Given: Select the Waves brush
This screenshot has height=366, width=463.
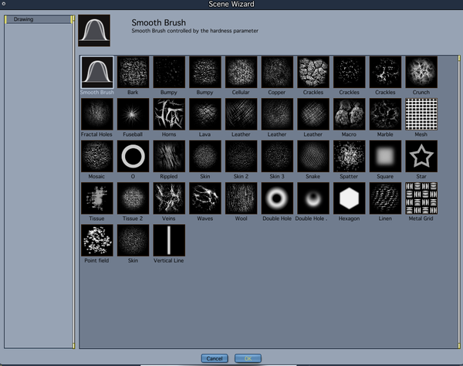Looking at the screenshot, I should coord(205,198).
